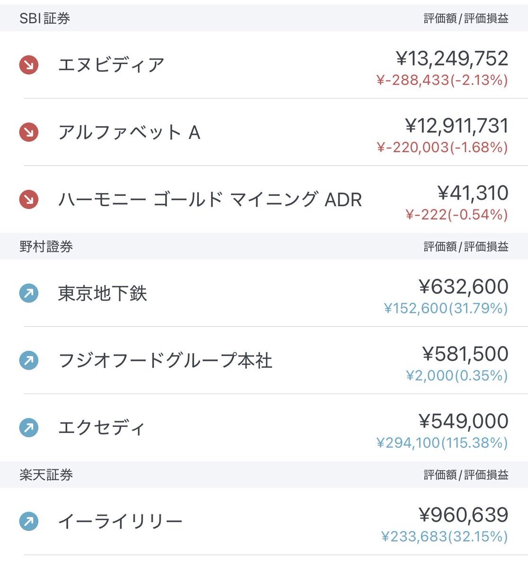Click the red down-arrow icon beside エヌビディア
The image size is (528, 569).
coord(29,65)
